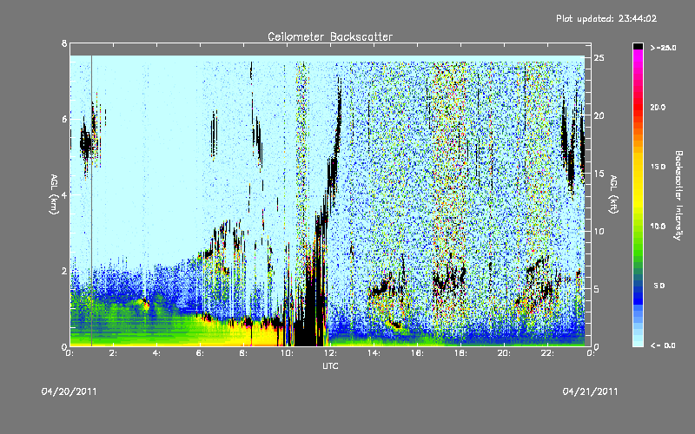Click the "Plot updated: 23:44:02" timestamp

point(606,18)
